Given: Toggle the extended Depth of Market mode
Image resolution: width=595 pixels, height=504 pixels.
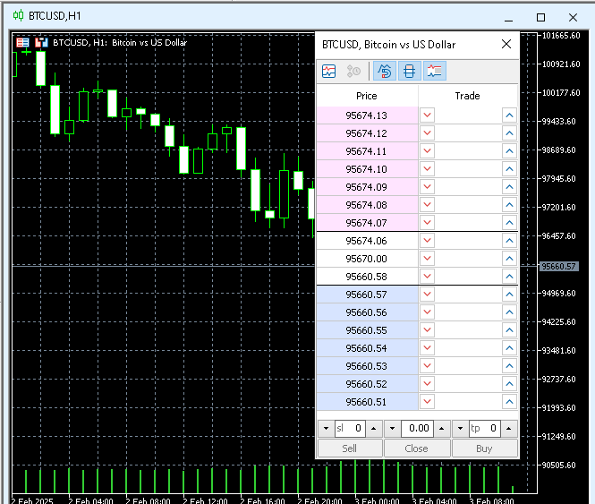Looking at the screenshot, I should coord(409,71).
